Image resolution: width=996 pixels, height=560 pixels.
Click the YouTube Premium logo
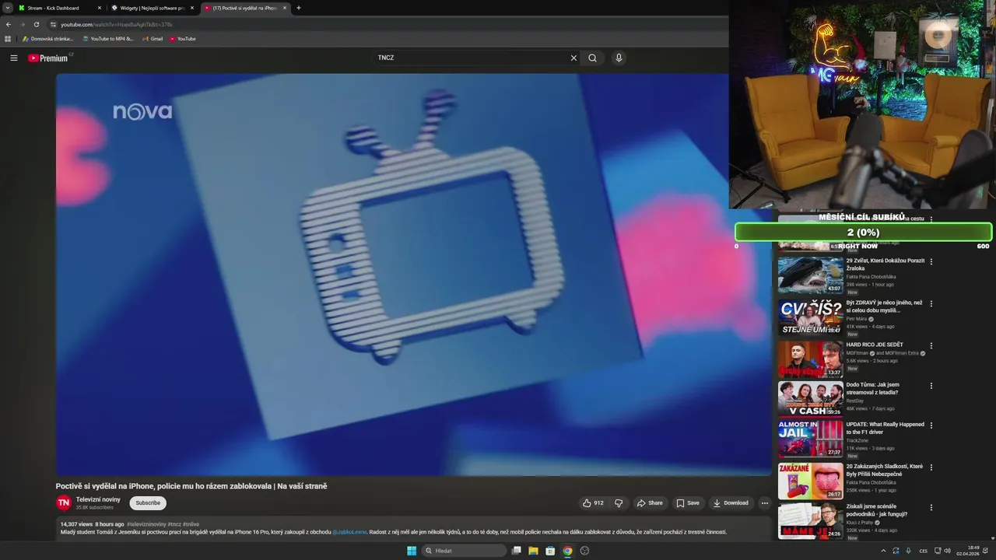point(50,58)
